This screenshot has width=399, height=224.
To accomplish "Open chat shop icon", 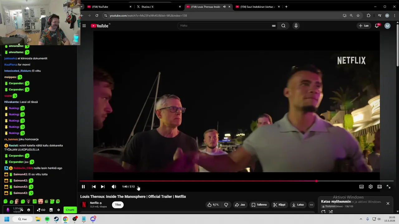I will (x=51, y=210).
